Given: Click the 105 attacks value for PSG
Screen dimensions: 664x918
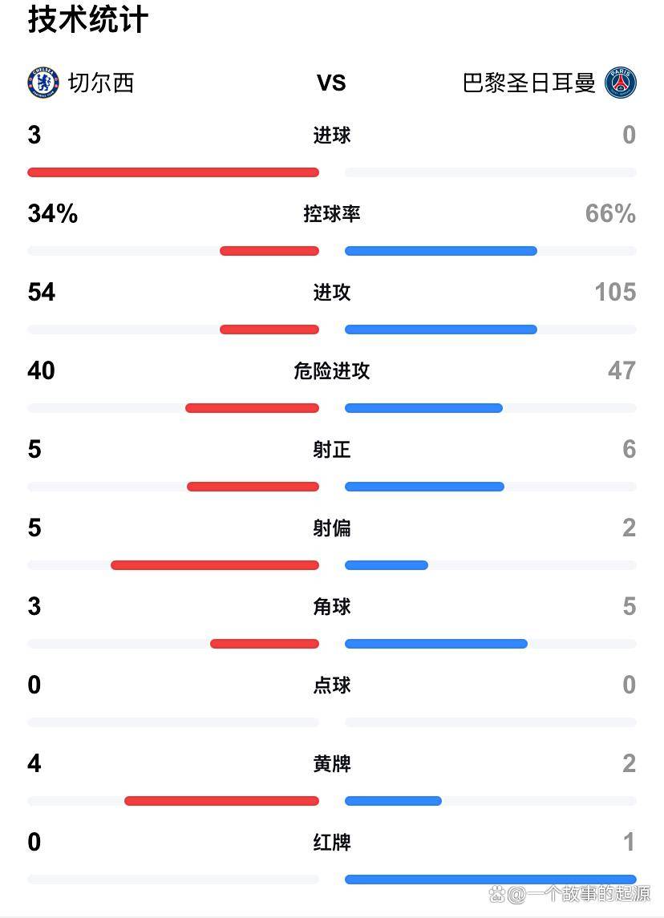Looking at the screenshot, I should tap(615, 292).
